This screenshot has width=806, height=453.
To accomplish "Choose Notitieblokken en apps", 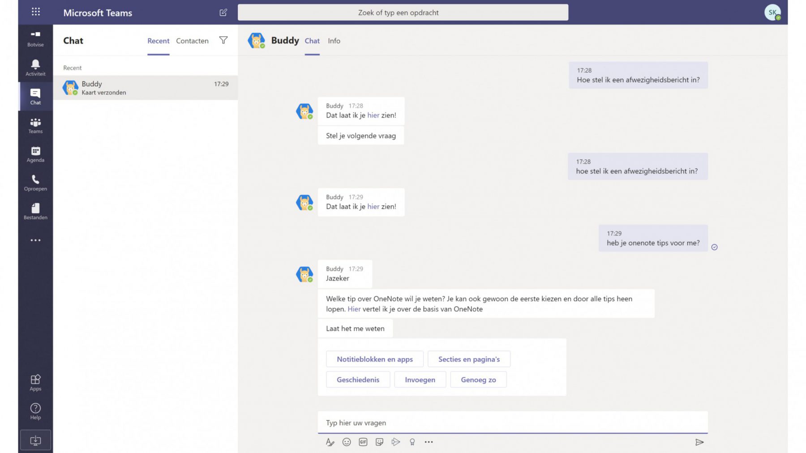I will pos(375,359).
